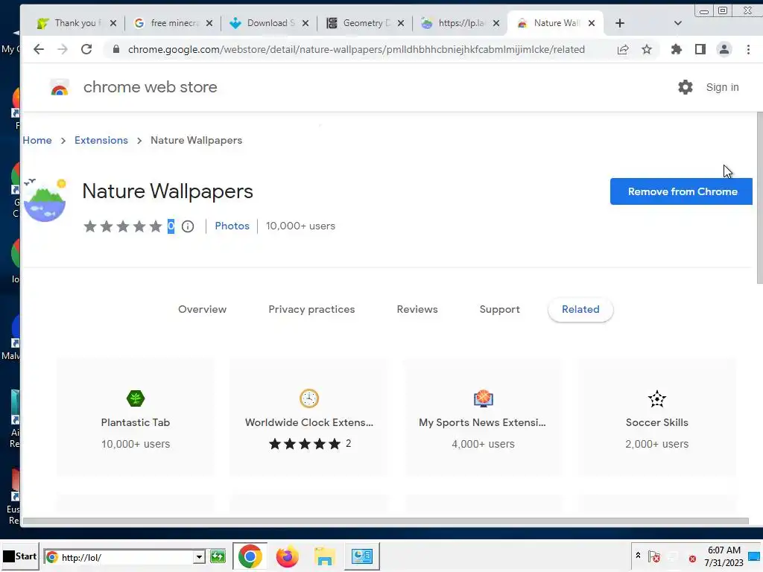The height and width of the screenshot is (572, 763).
Task: Open the Photos category link
Action: [x=232, y=226]
